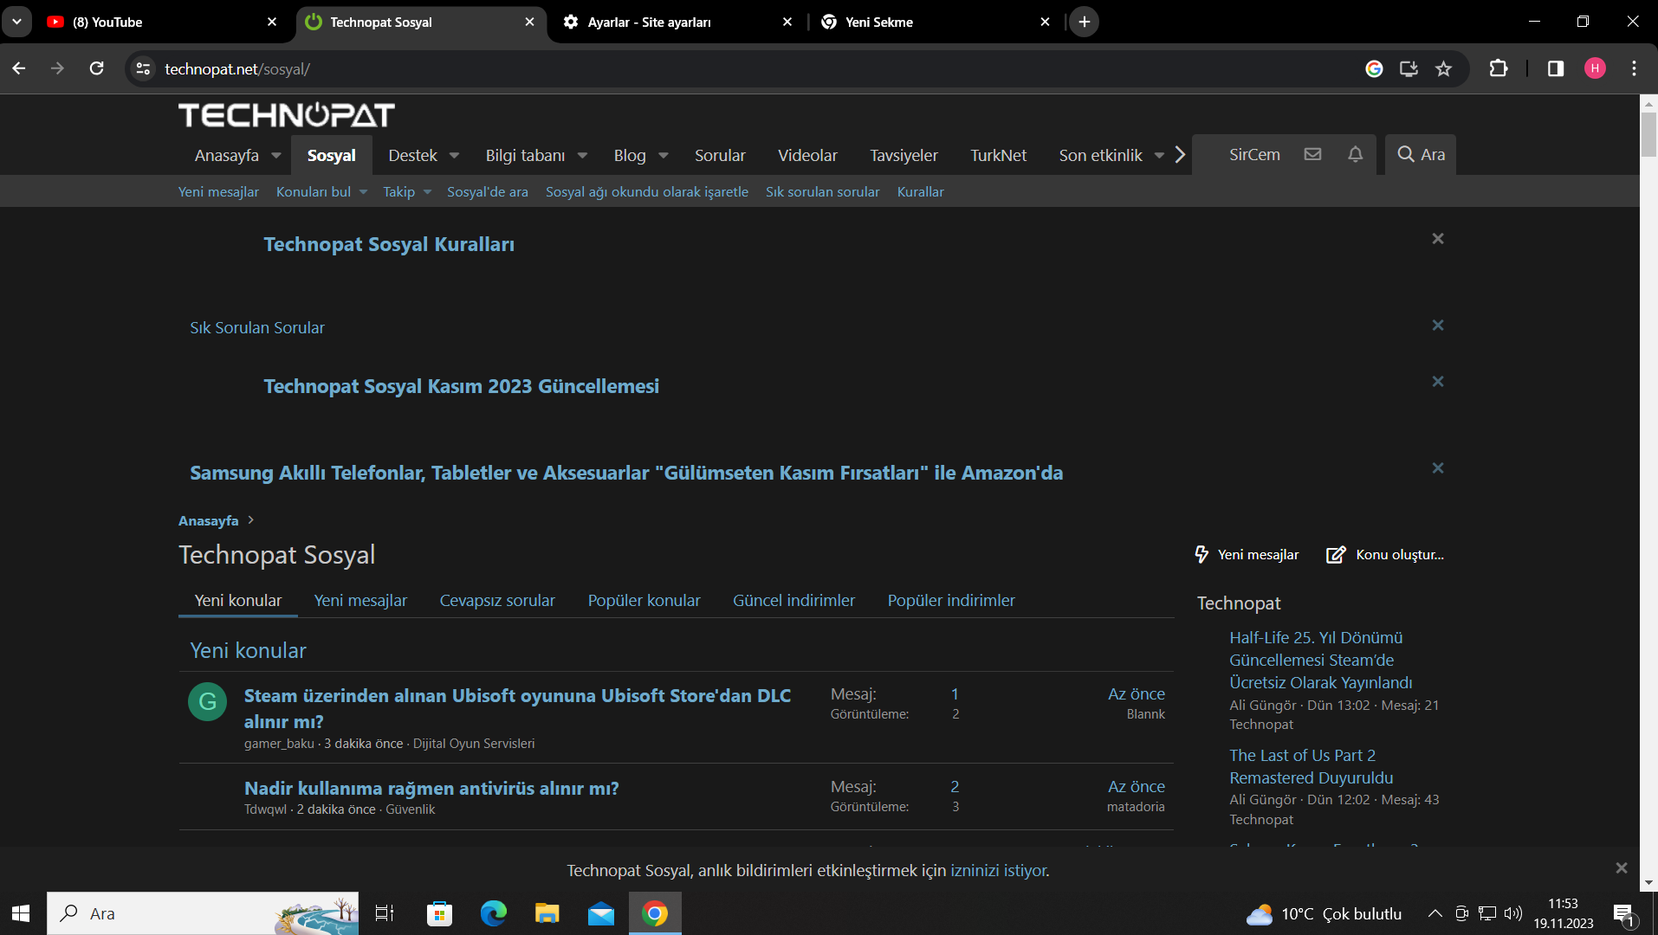
Task: Open Microsoft Edge from the taskbar
Action: tap(494, 913)
